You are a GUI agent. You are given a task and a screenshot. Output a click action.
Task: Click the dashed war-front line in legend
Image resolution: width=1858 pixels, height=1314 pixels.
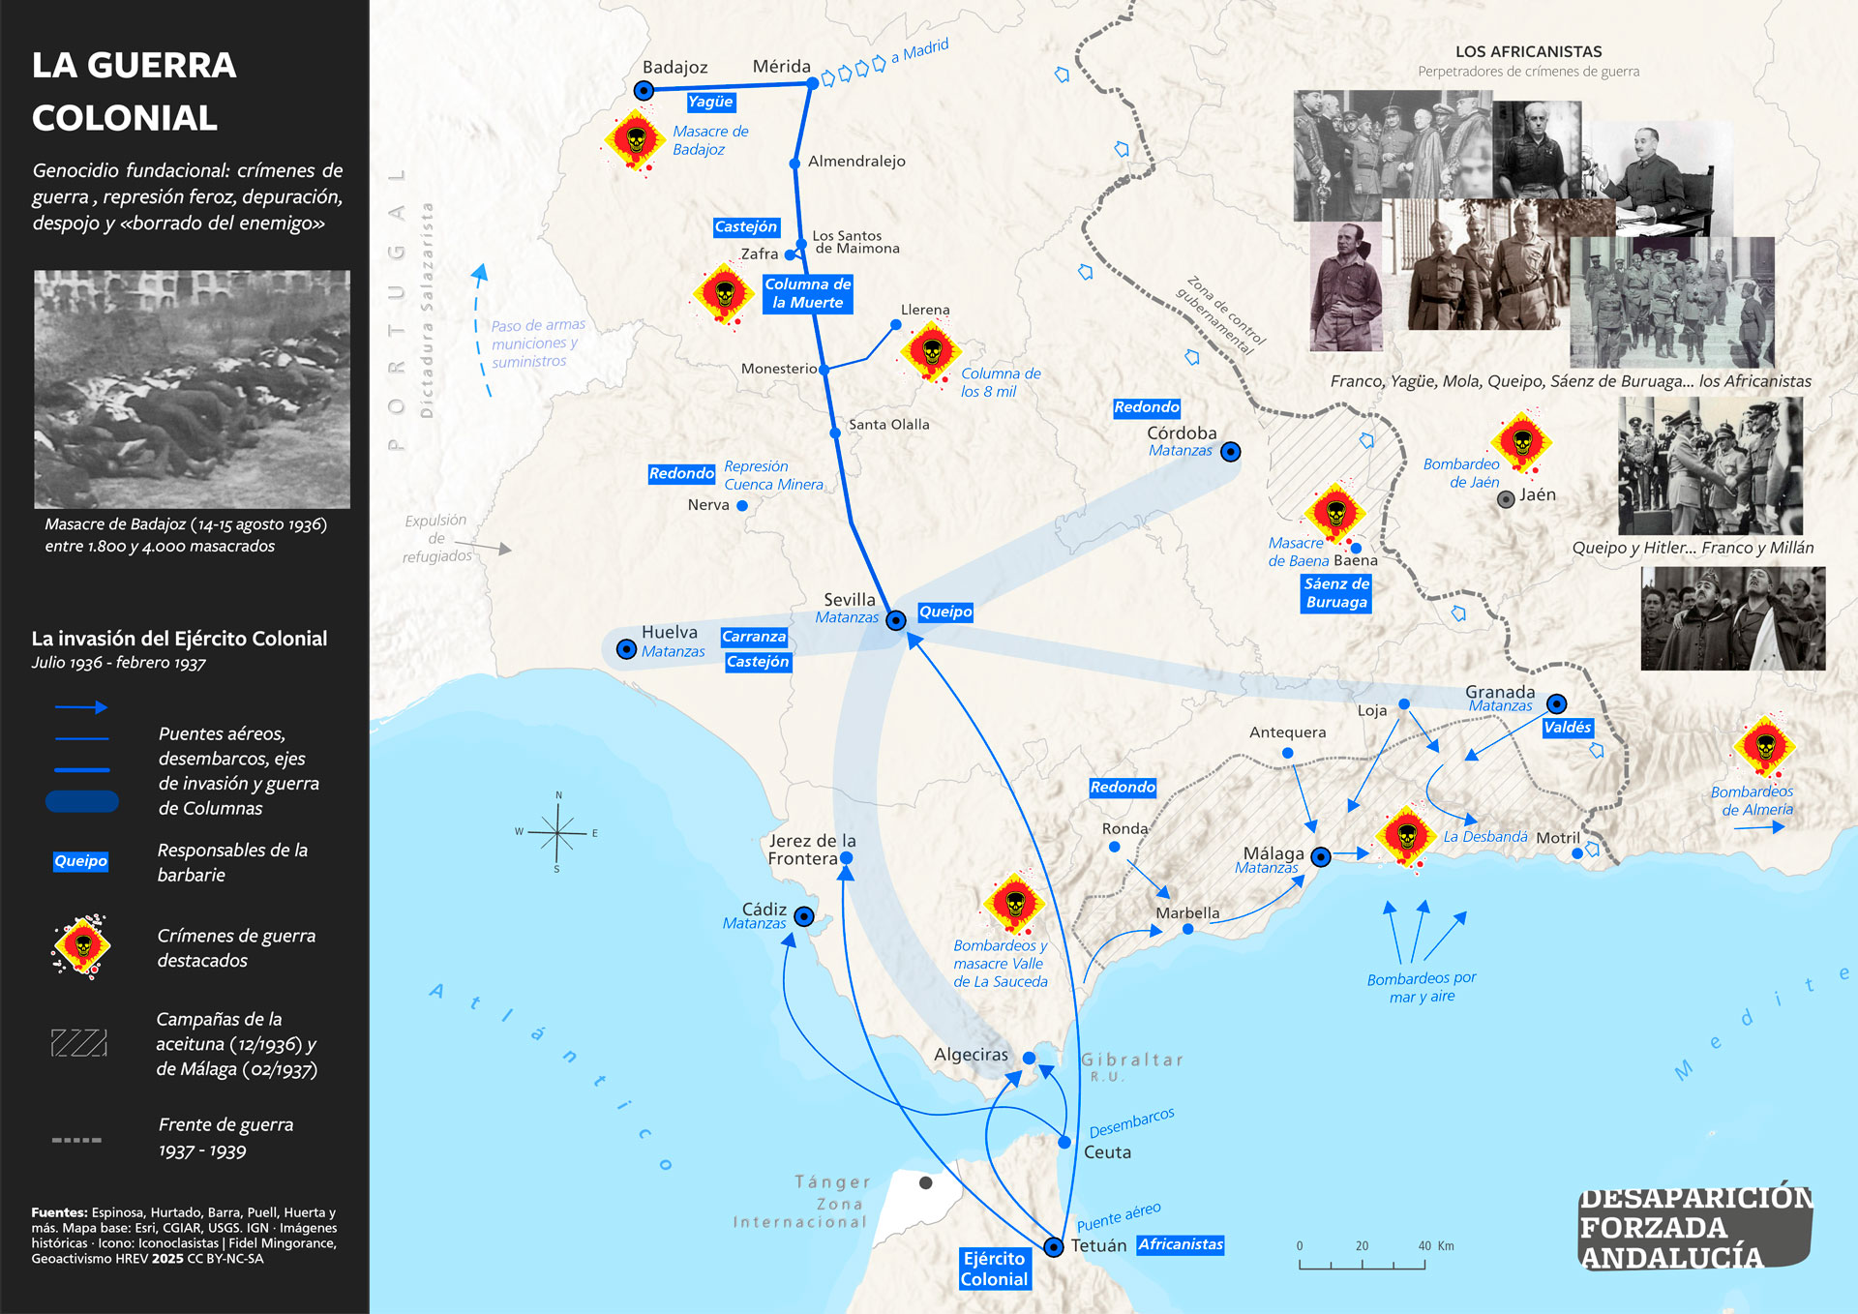click(x=76, y=1140)
